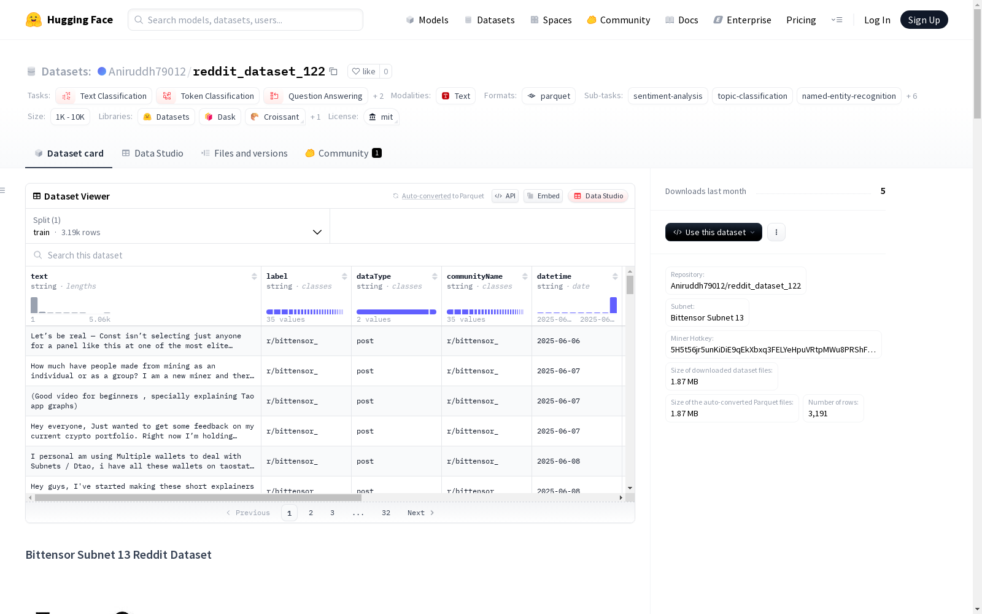Click the dataType classes distribution bar
Screen dimensions: 982x614
(396, 312)
